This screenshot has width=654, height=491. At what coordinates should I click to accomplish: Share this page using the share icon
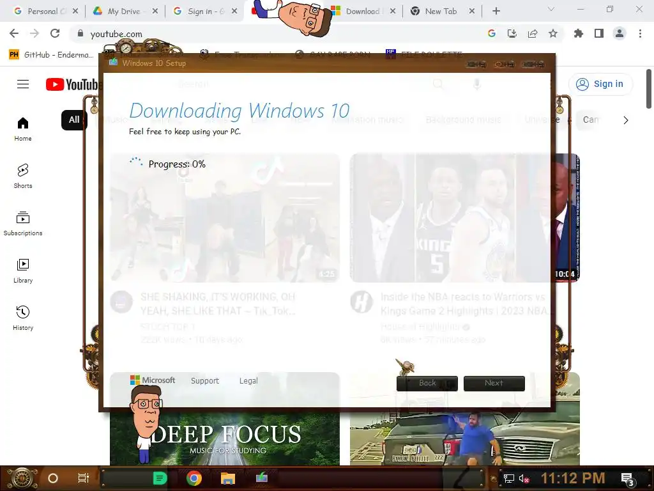pos(532,33)
